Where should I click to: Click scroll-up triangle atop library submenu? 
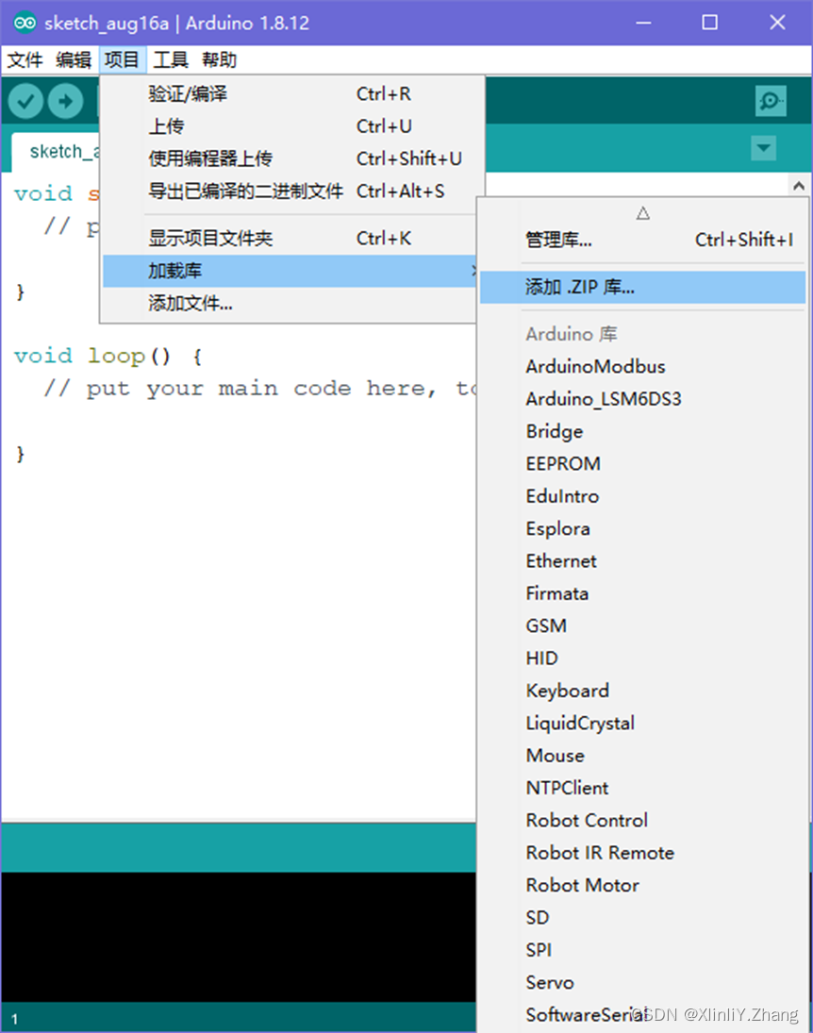point(643,213)
